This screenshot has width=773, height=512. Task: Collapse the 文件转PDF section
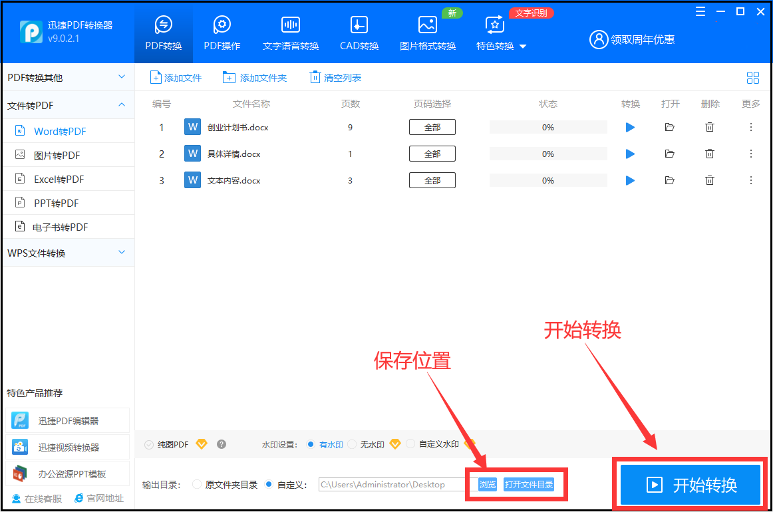tap(67, 105)
